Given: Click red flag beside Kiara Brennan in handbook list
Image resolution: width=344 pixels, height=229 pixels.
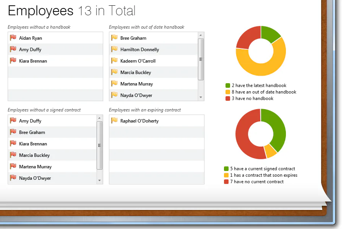Looking at the screenshot, I should tap(13, 60).
